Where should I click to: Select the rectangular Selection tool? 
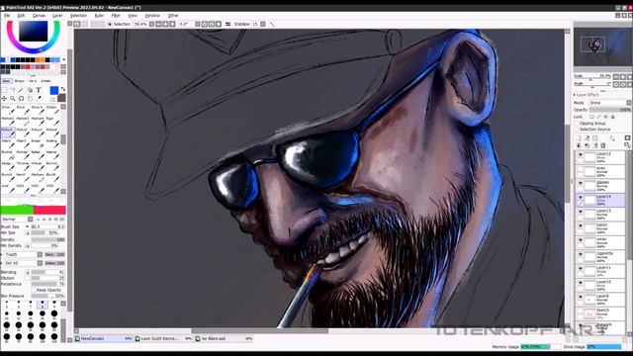4,90
